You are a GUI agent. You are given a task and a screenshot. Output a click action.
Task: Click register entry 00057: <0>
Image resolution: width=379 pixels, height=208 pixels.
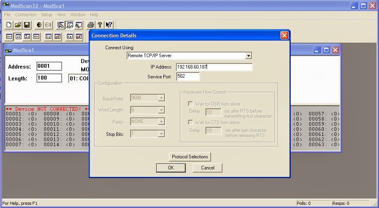324,114
